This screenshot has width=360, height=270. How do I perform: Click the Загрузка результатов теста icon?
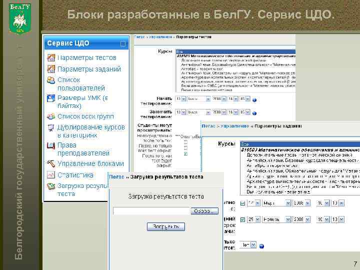click(x=51, y=186)
